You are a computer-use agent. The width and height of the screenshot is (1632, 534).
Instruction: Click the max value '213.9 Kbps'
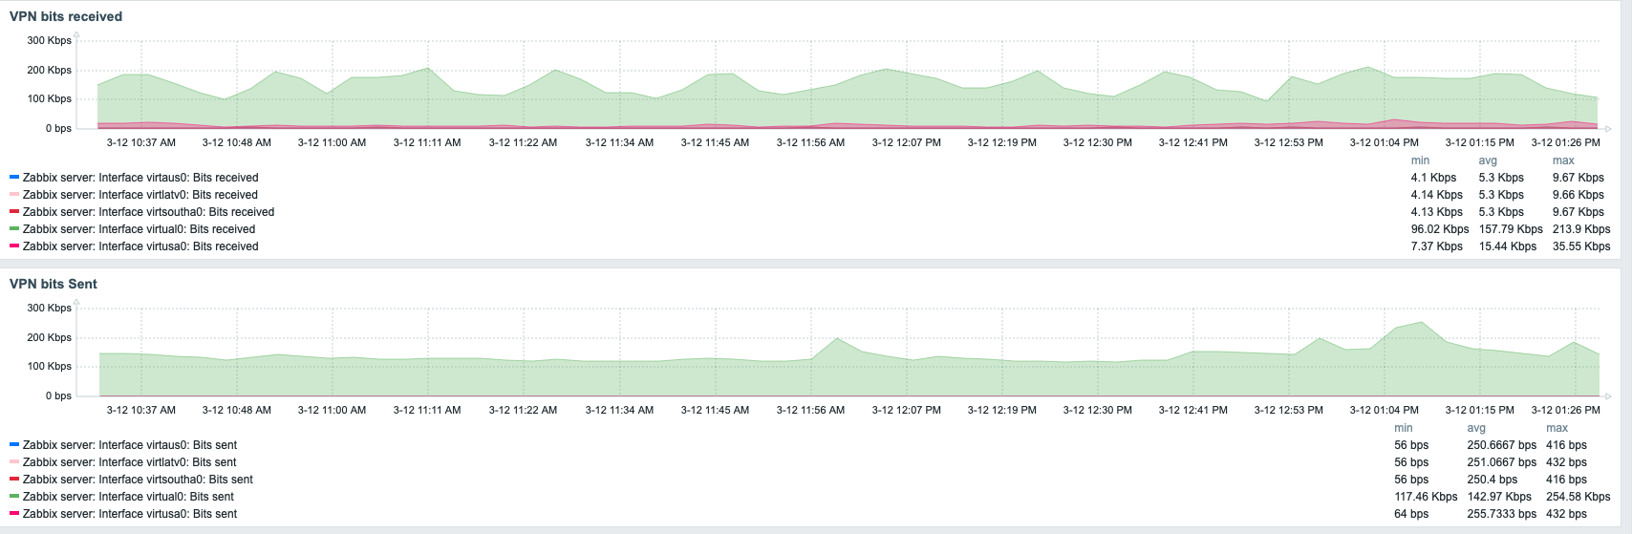[1581, 229]
